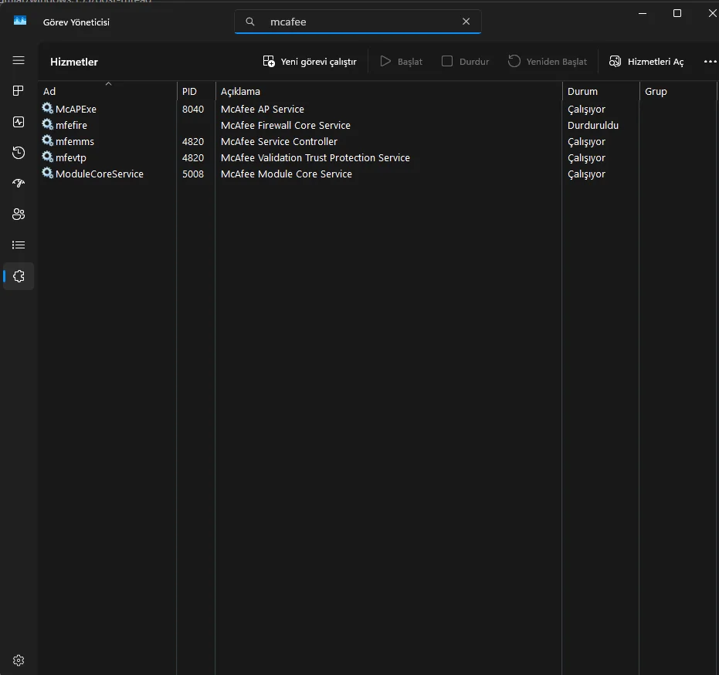This screenshot has height=675, width=719.
Task: Open the Details page icon
Action: click(19, 245)
